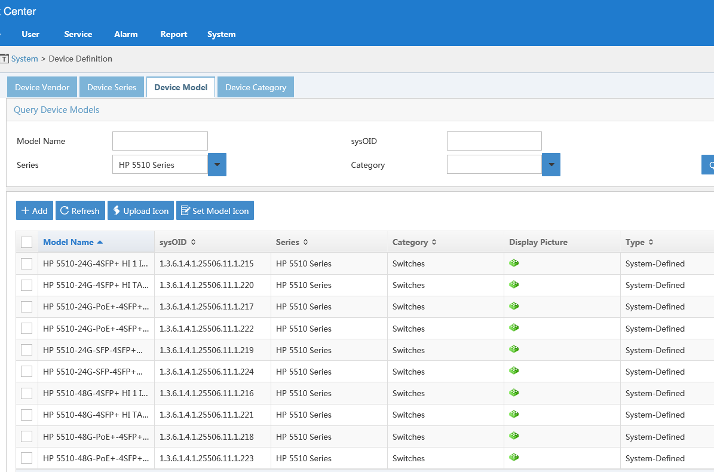Image resolution: width=714 pixels, height=472 pixels.
Task: Follow the System breadcrumb link
Action: 24,59
